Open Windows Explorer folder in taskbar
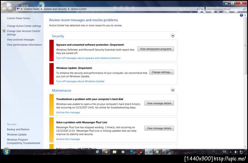The image size is (248, 163). pyautogui.click(x=114, y=152)
